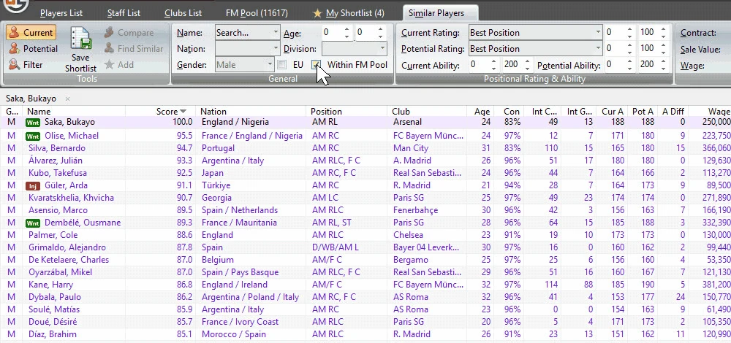
Task: Switch to the Staff List tab
Action: click(x=124, y=13)
